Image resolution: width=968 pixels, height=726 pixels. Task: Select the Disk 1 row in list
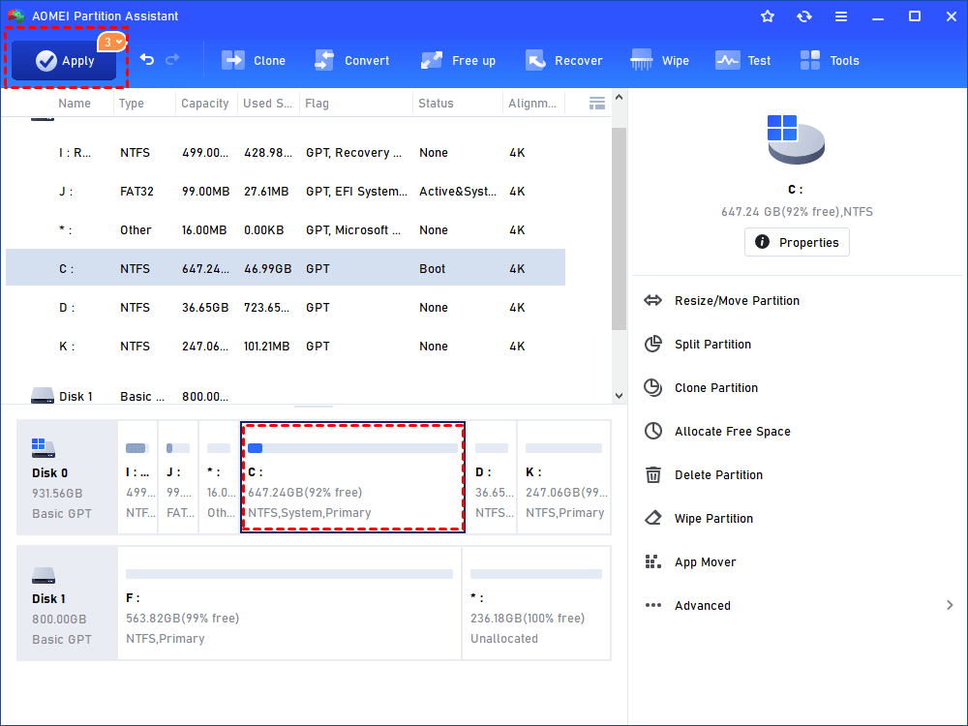(x=286, y=396)
